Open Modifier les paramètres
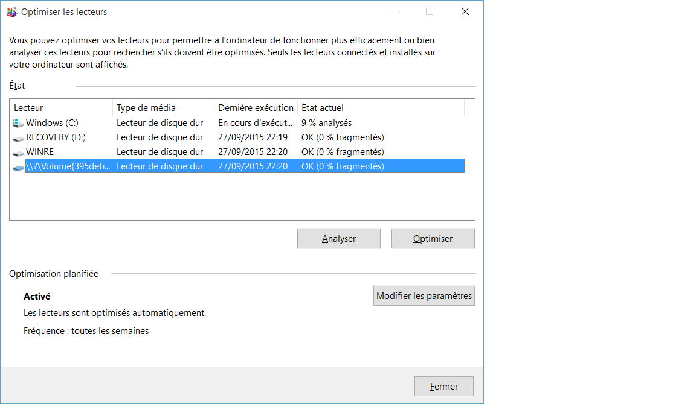696x404 pixels. (424, 295)
